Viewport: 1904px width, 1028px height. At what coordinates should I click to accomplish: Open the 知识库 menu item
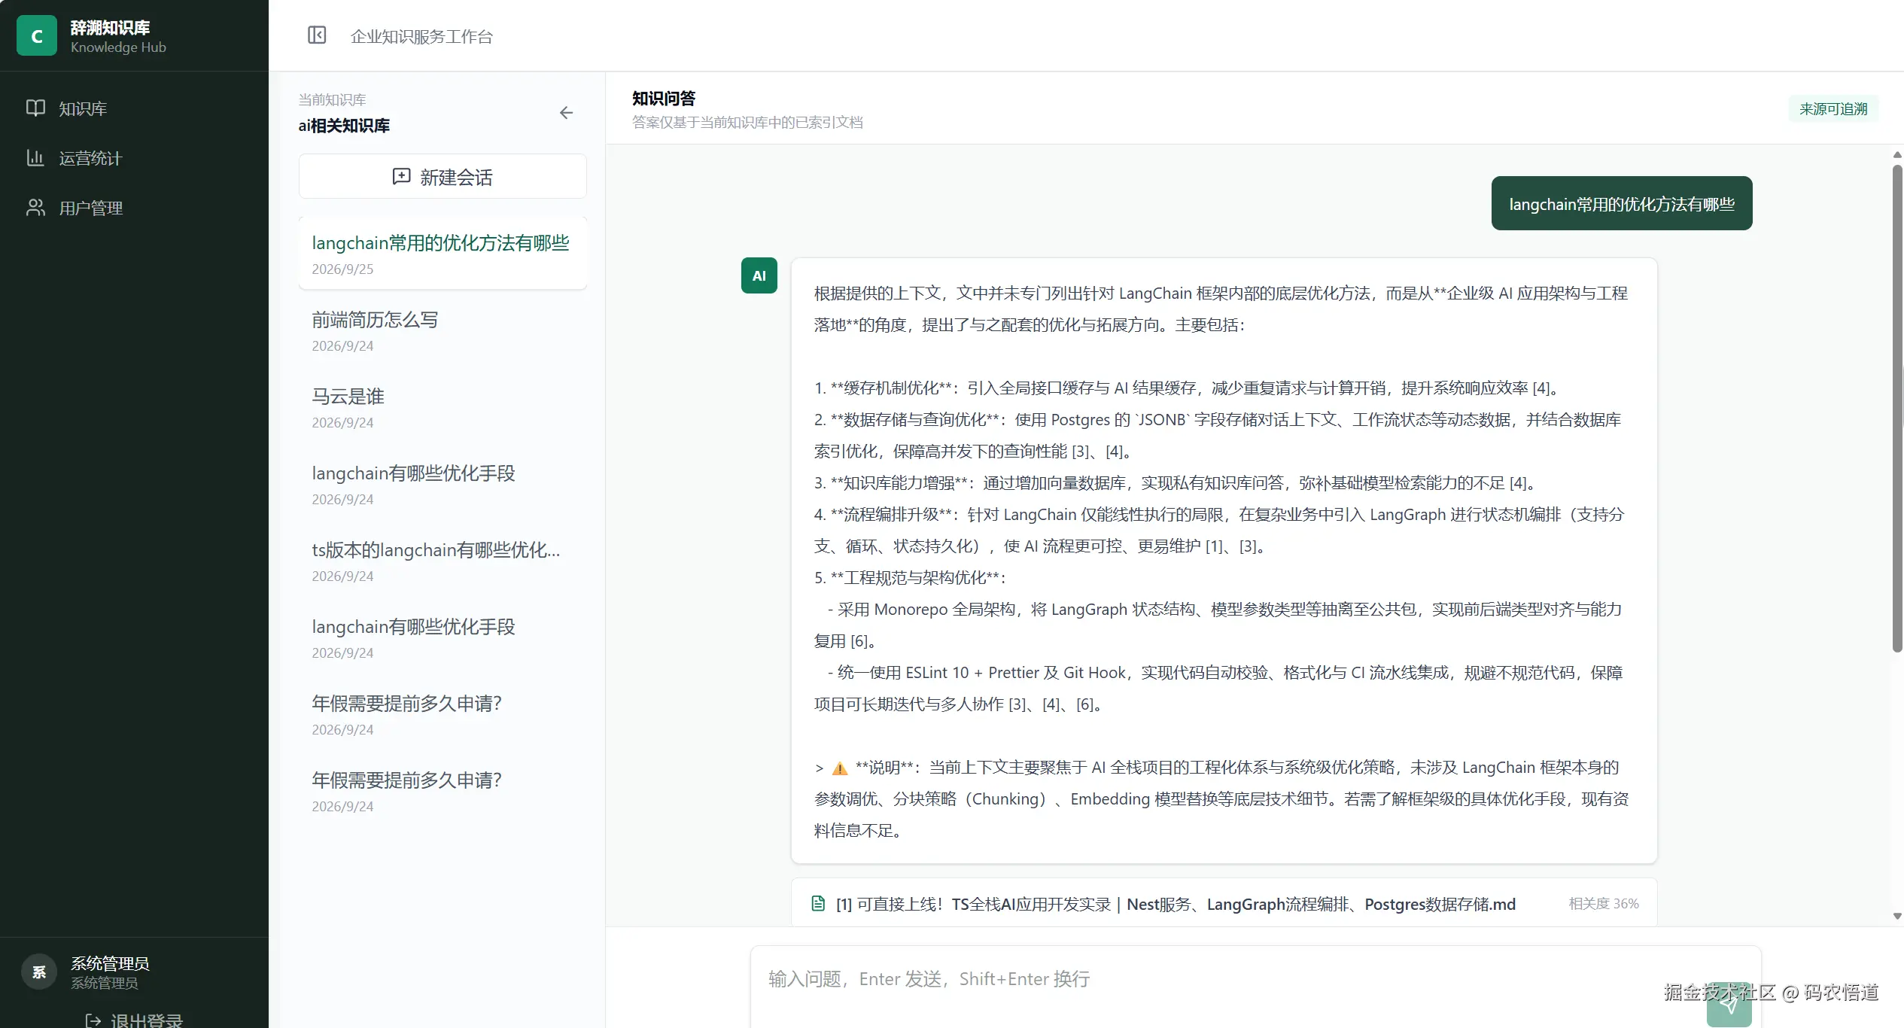(134, 108)
